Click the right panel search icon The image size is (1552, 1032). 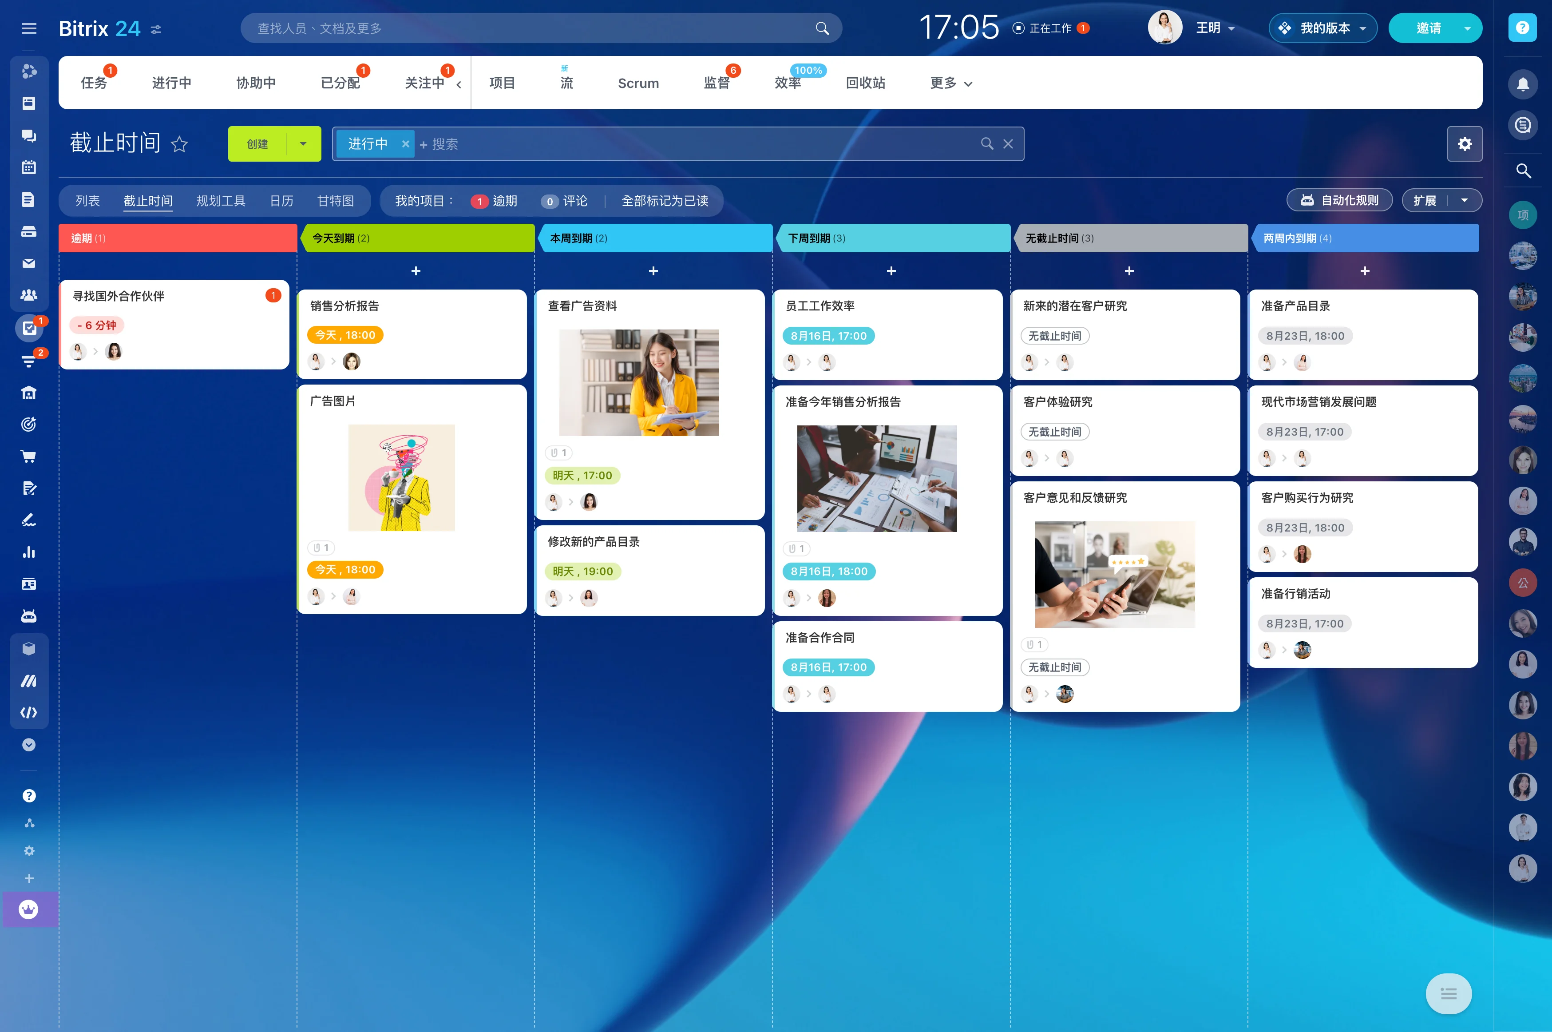[x=1522, y=171]
